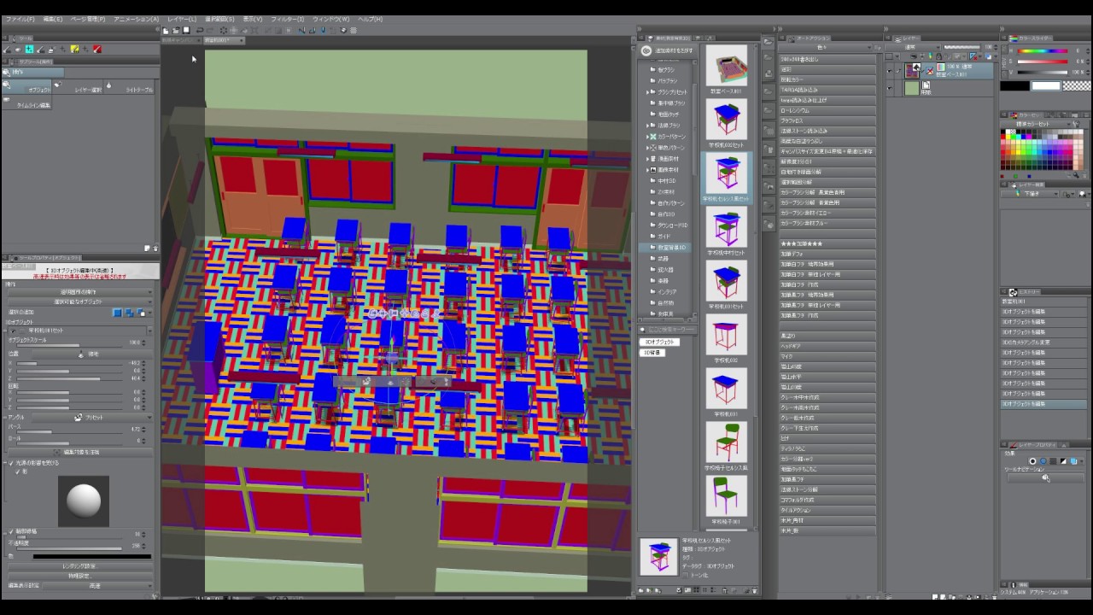This screenshot has height=615, width=1093.
Task: Open the レイヤー(L) menu
Action: point(181,19)
